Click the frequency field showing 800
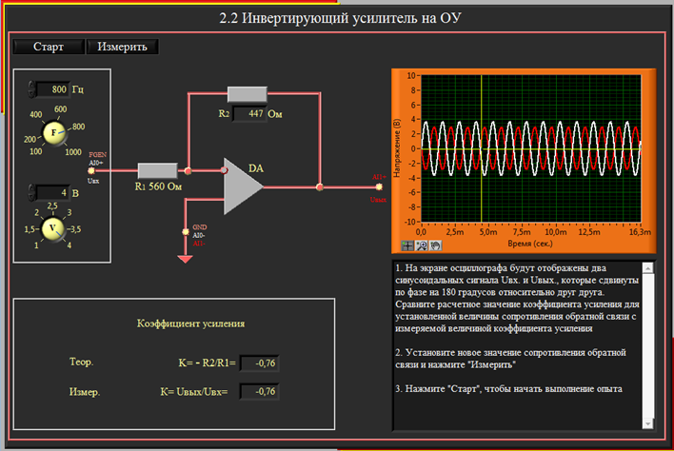674x451 pixels. 53,89
